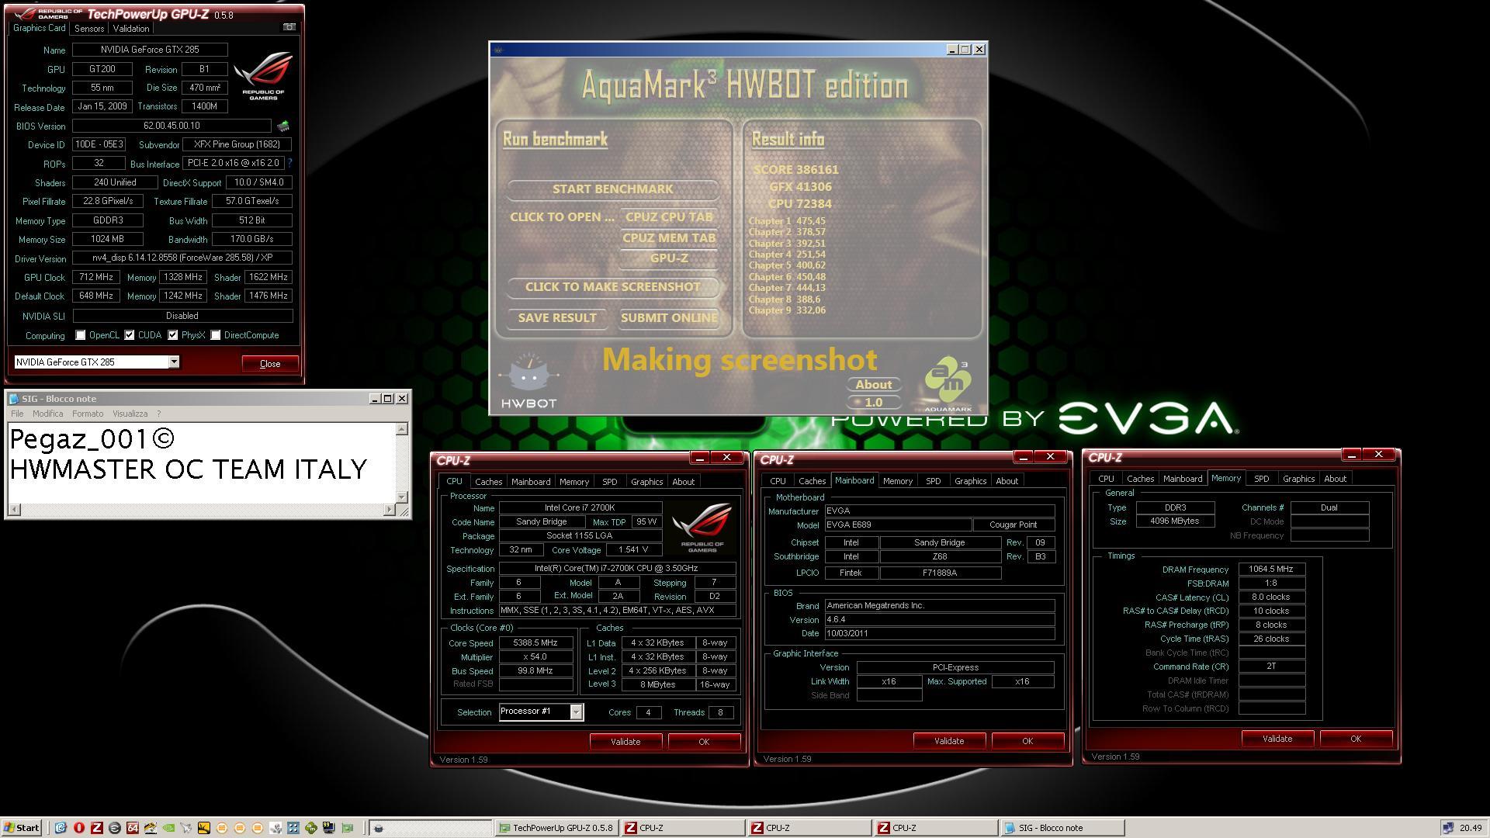This screenshot has height=838, width=1490.
Task: Open the Modifica menu in Notepad
Action: (47, 414)
